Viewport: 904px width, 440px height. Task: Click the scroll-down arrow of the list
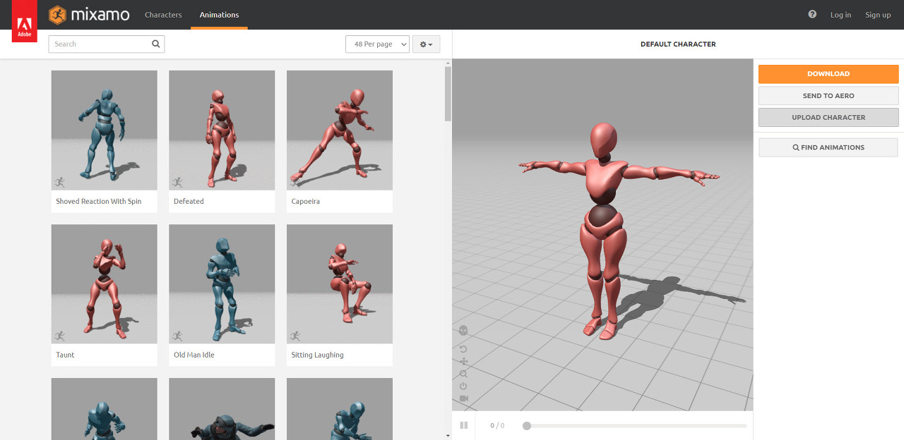[x=448, y=436]
